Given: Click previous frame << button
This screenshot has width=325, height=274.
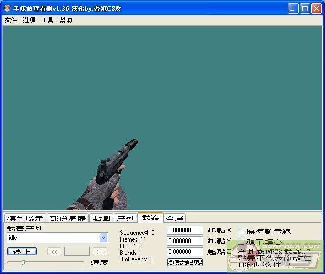Looking at the screenshot, I should tap(54, 251).
